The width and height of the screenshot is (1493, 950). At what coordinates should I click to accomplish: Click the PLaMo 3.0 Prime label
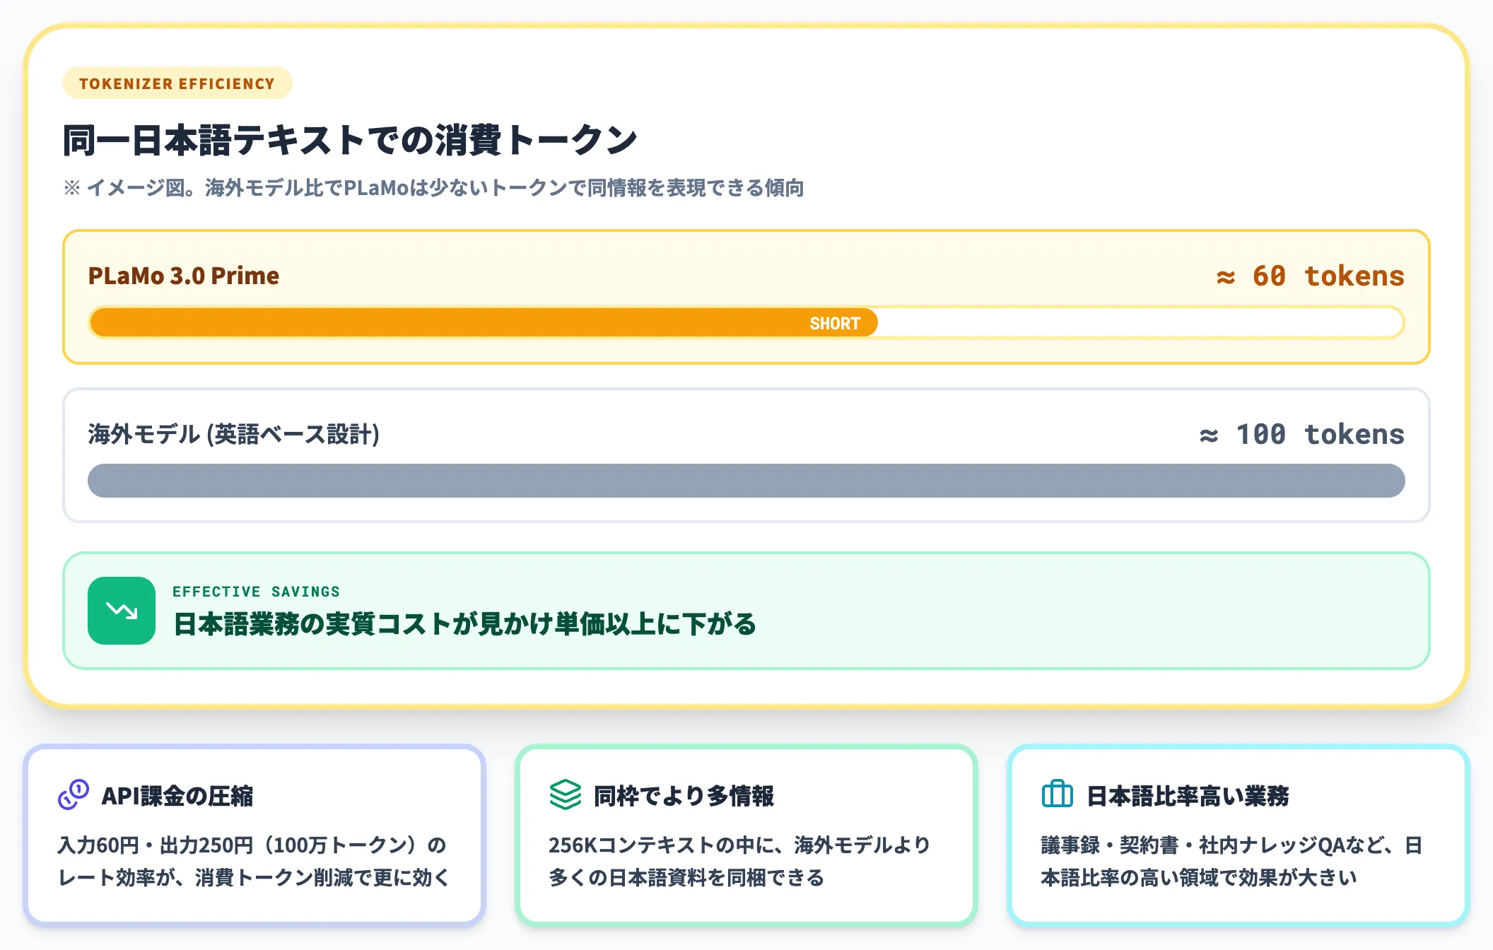click(184, 276)
